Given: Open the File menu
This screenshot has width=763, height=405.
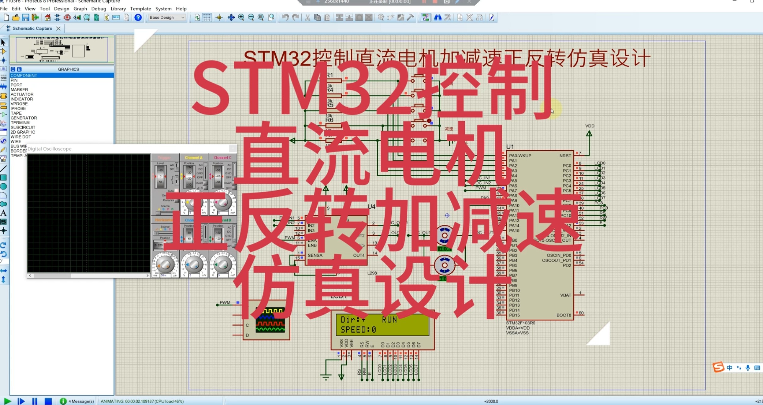Looking at the screenshot, I should point(4,9).
